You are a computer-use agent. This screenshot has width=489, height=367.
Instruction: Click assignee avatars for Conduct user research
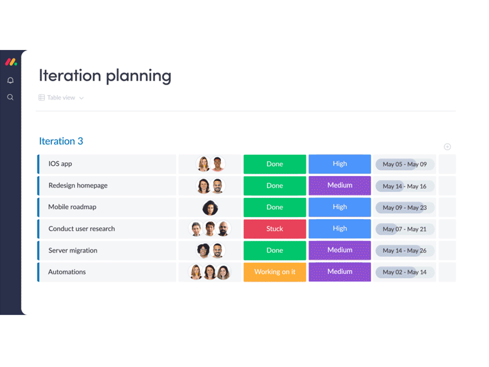pos(210,229)
